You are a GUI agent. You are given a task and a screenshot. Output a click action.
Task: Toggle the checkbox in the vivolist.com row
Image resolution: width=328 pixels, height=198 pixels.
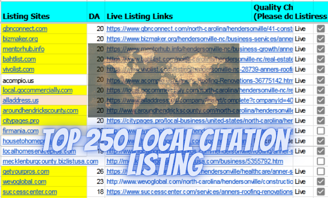coord(321,69)
